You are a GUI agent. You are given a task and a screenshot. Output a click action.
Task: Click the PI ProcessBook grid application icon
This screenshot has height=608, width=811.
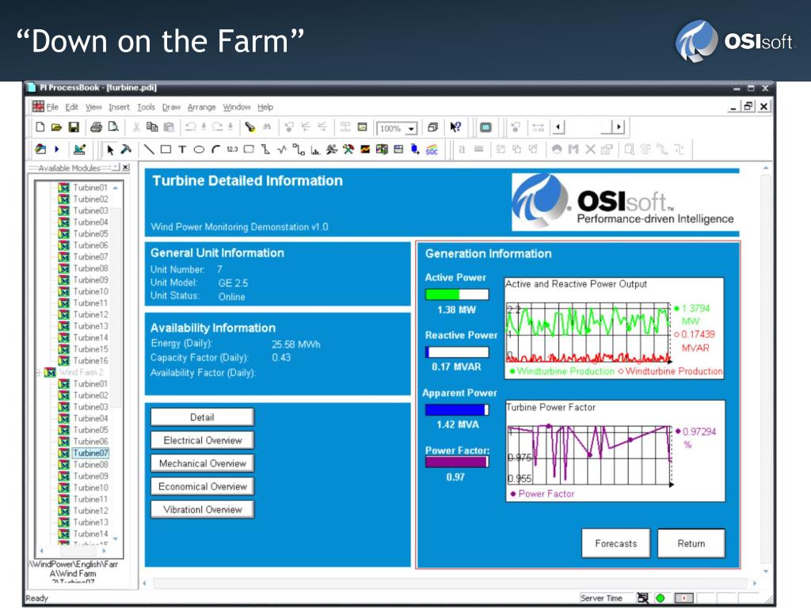click(38, 107)
